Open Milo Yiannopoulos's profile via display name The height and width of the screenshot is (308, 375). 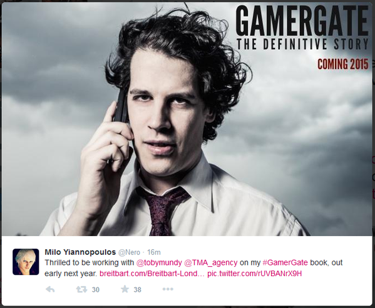[80, 252]
